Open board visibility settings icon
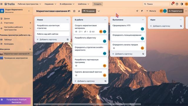Image resolution: width=188 pixels, height=106 pixels. 79,11
